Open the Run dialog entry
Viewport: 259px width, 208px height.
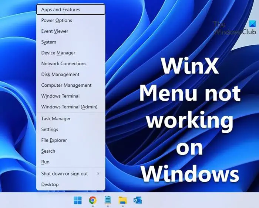(71, 162)
